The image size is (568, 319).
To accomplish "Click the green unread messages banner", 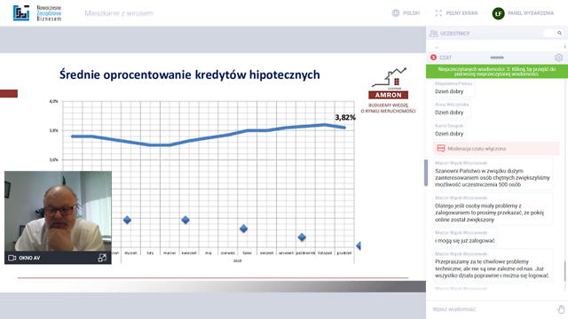I will point(497,71).
